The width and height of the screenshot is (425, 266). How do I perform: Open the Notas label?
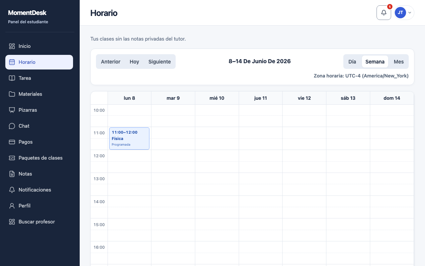25,174
